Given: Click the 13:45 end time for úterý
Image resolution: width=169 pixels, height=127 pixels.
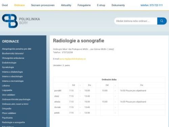Looking at the screenshot, I should (x=87, y=96).
